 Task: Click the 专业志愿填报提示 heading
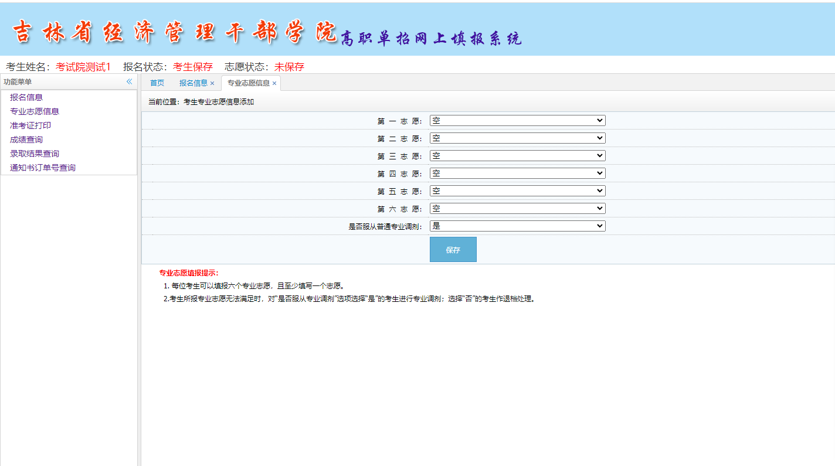189,273
